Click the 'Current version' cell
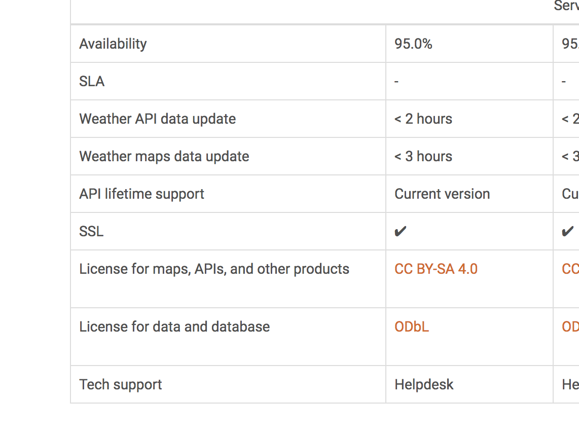579x435 pixels. pos(442,194)
